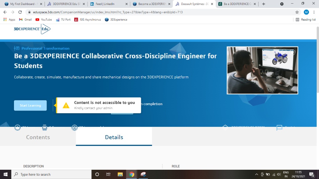The image size is (319, 179).
Task: Open the TU Port bookmark
Action: (63, 20)
